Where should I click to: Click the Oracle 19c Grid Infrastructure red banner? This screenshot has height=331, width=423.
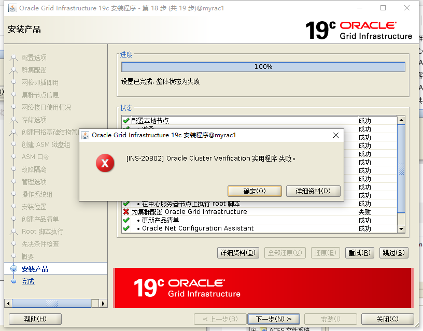point(263,288)
